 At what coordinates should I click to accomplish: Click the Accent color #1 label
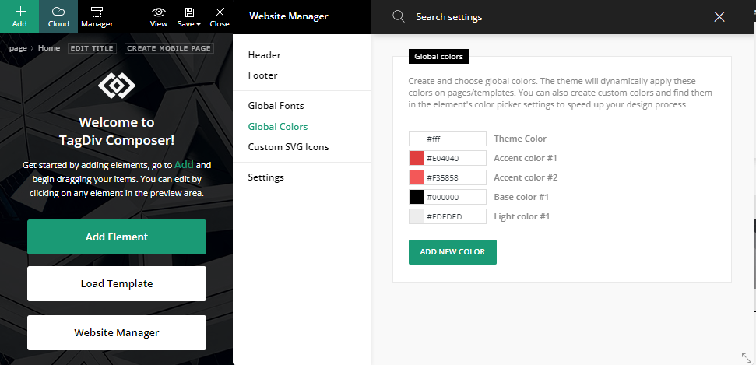click(x=526, y=158)
